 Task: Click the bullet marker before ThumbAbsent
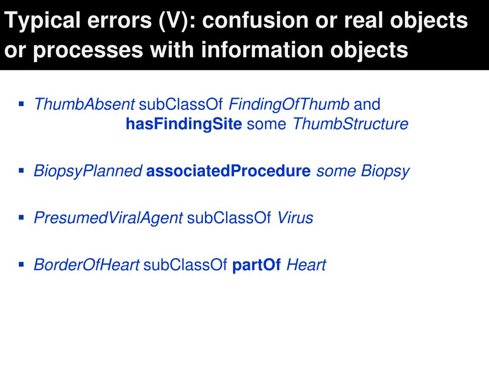pos(21,104)
